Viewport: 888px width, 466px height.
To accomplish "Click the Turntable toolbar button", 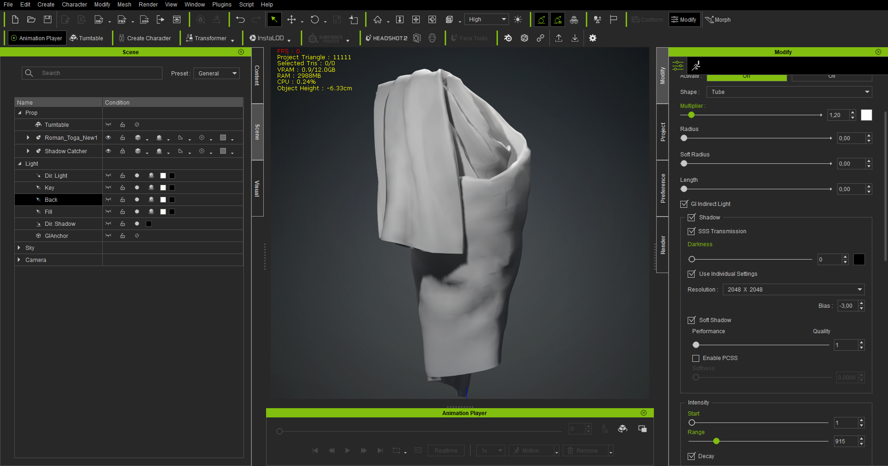I will click(x=87, y=38).
